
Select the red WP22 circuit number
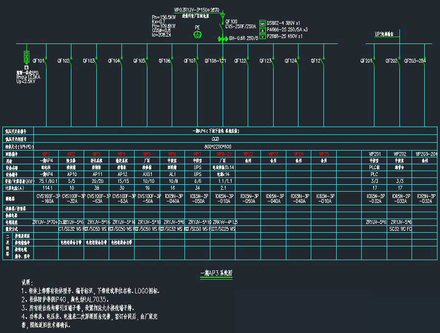[248, 154]
